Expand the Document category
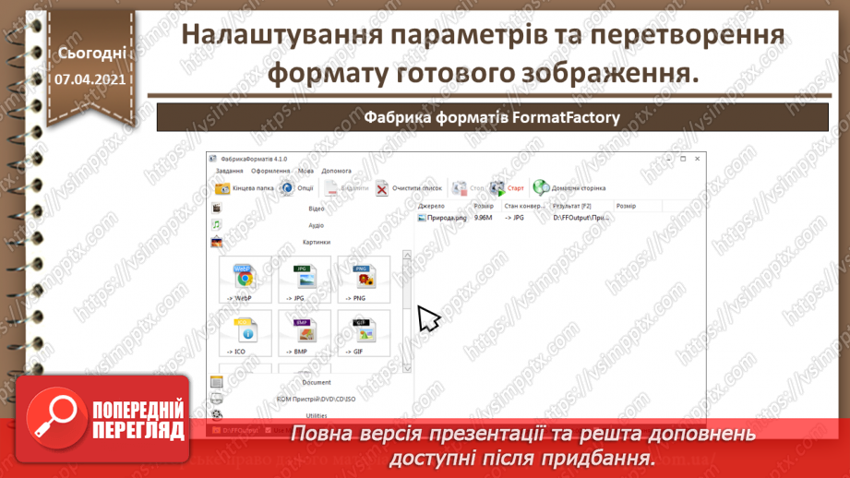850x478 pixels. pos(316,383)
